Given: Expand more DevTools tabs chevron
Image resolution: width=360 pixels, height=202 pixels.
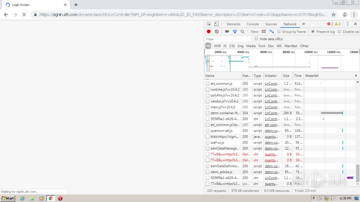Looking at the screenshot, I should 303,24.
